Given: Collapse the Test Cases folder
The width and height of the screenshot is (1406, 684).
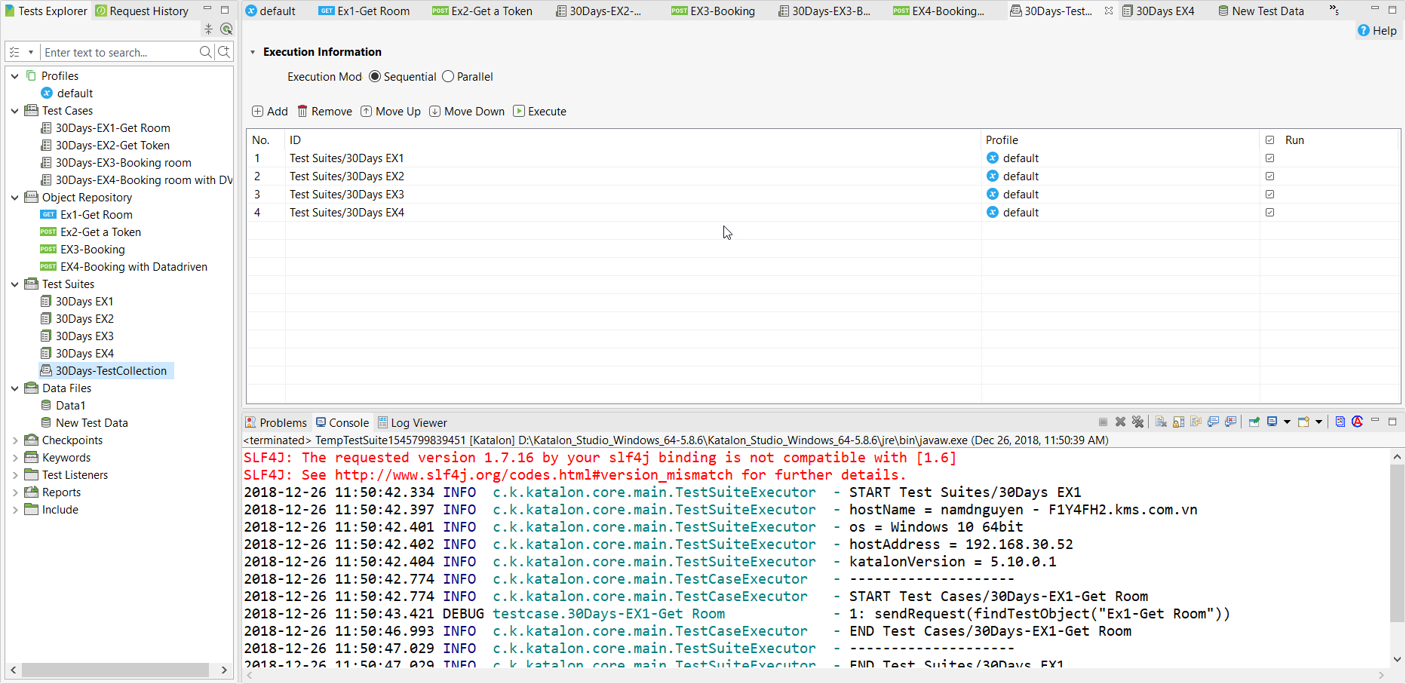Looking at the screenshot, I should (15, 111).
